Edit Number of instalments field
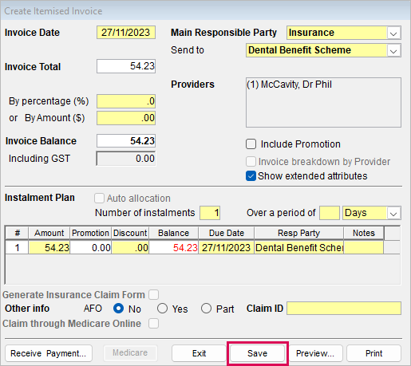 pos(210,213)
